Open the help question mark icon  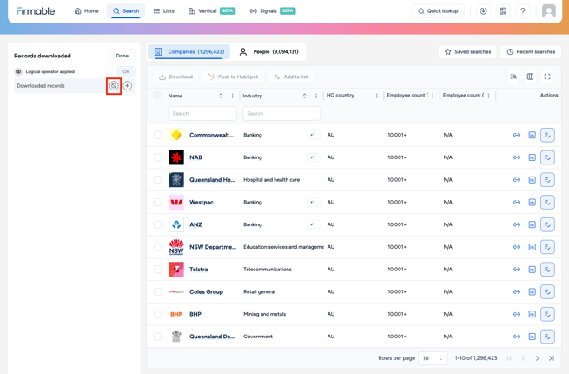(x=523, y=11)
